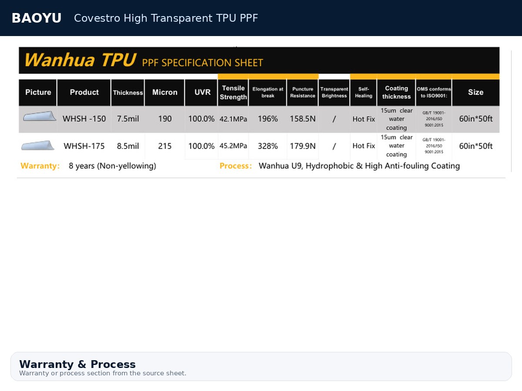Click the 'Size' column header
The height and width of the screenshot is (391, 522).
tap(475, 92)
